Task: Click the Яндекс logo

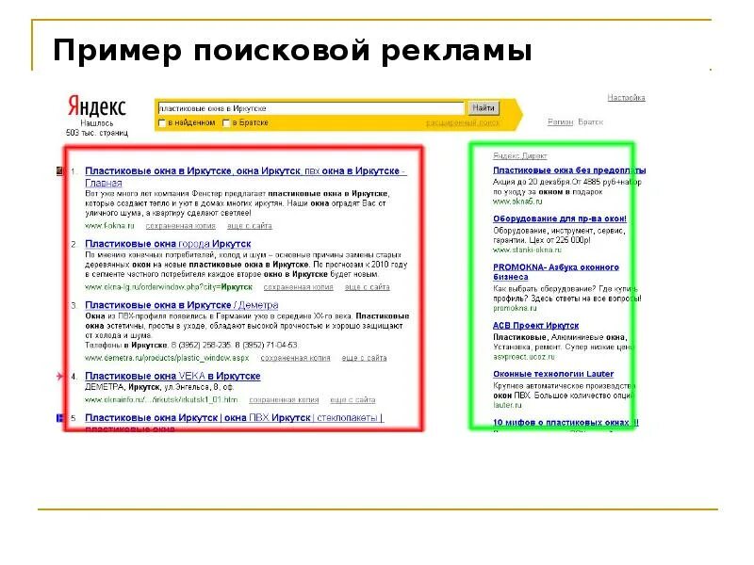Action: tap(97, 105)
